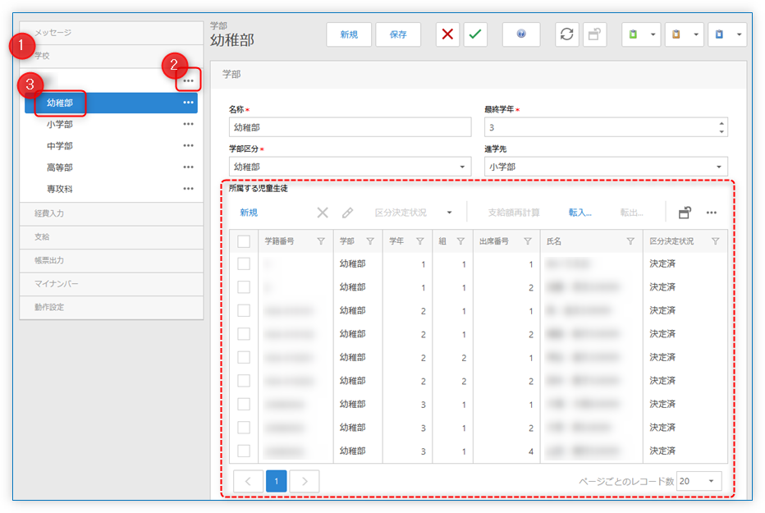The width and height of the screenshot is (765, 513).
Task: Open the 支給 section in the sidebar
Action: coord(112,237)
